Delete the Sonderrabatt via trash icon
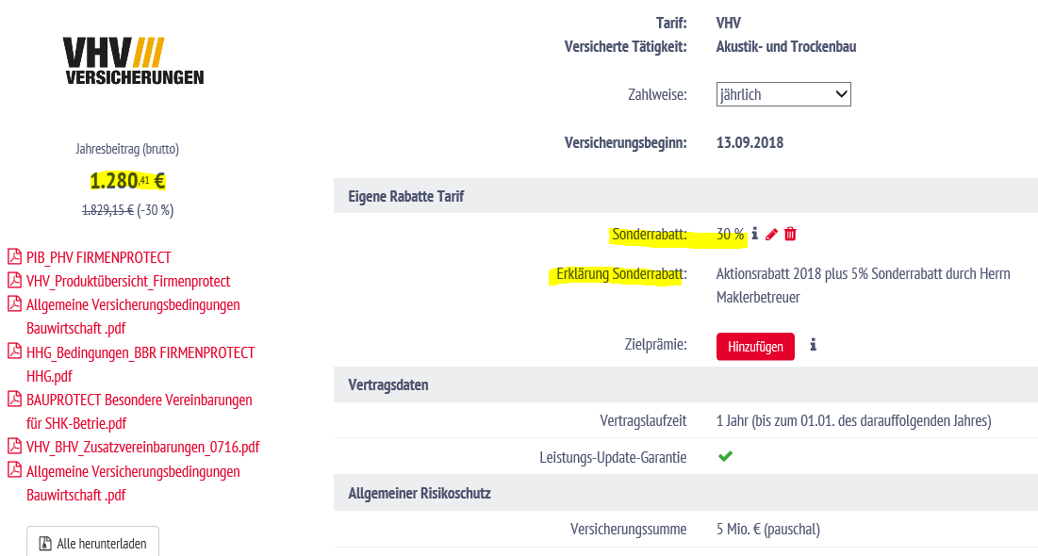 click(x=790, y=234)
